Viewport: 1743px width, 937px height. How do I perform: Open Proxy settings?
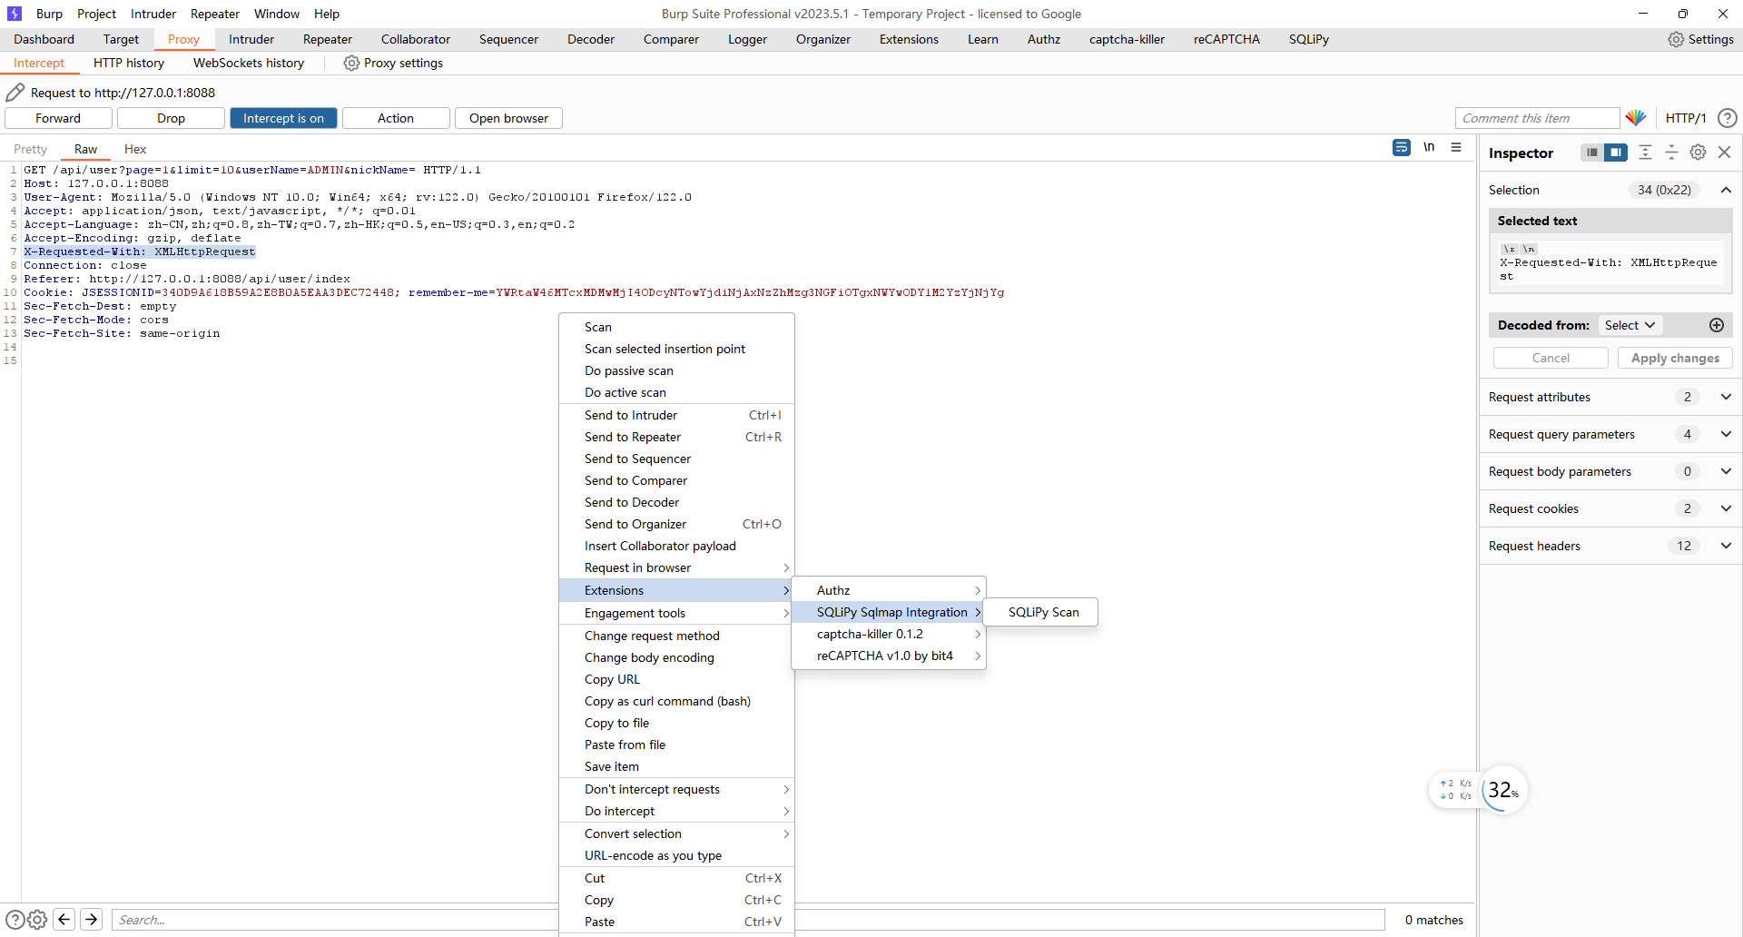[393, 63]
